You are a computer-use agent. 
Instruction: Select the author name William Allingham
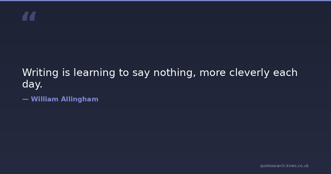click(x=65, y=99)
